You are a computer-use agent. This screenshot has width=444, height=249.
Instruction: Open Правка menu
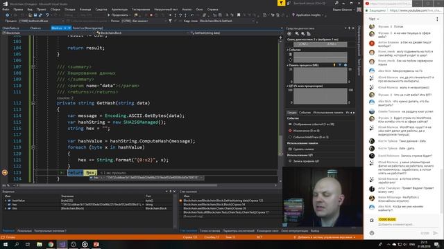pyautogui.click(x=18, y=9)
